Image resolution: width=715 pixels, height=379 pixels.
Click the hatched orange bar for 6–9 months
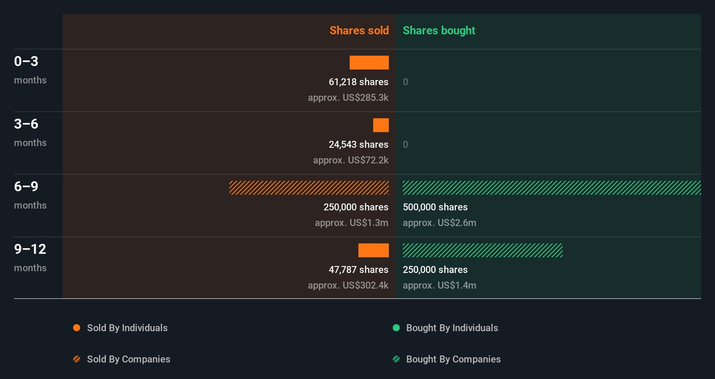pos(309,188)
